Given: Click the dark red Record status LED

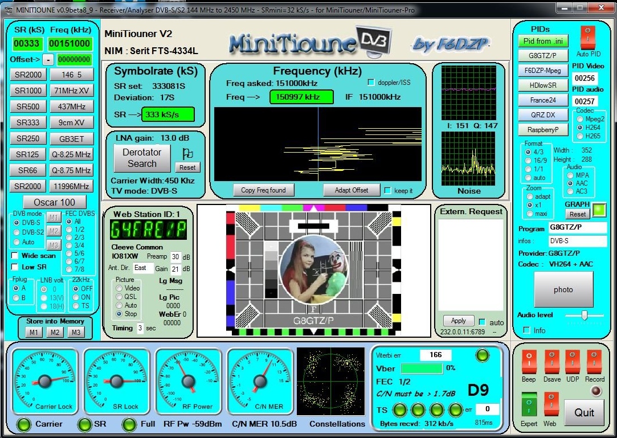Looking at the screenshot, I should tap(596, 391).
